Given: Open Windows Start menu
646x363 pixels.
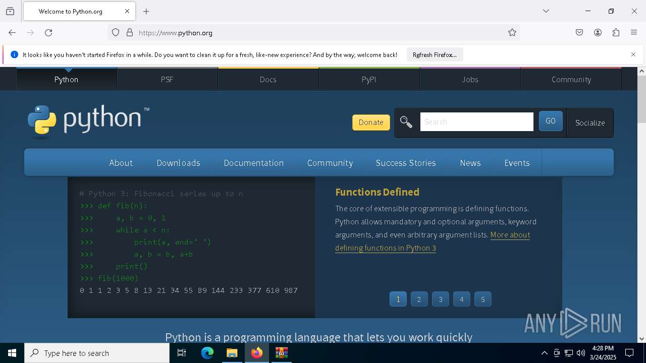Looking at the screenshot, I should coord(12,353).
